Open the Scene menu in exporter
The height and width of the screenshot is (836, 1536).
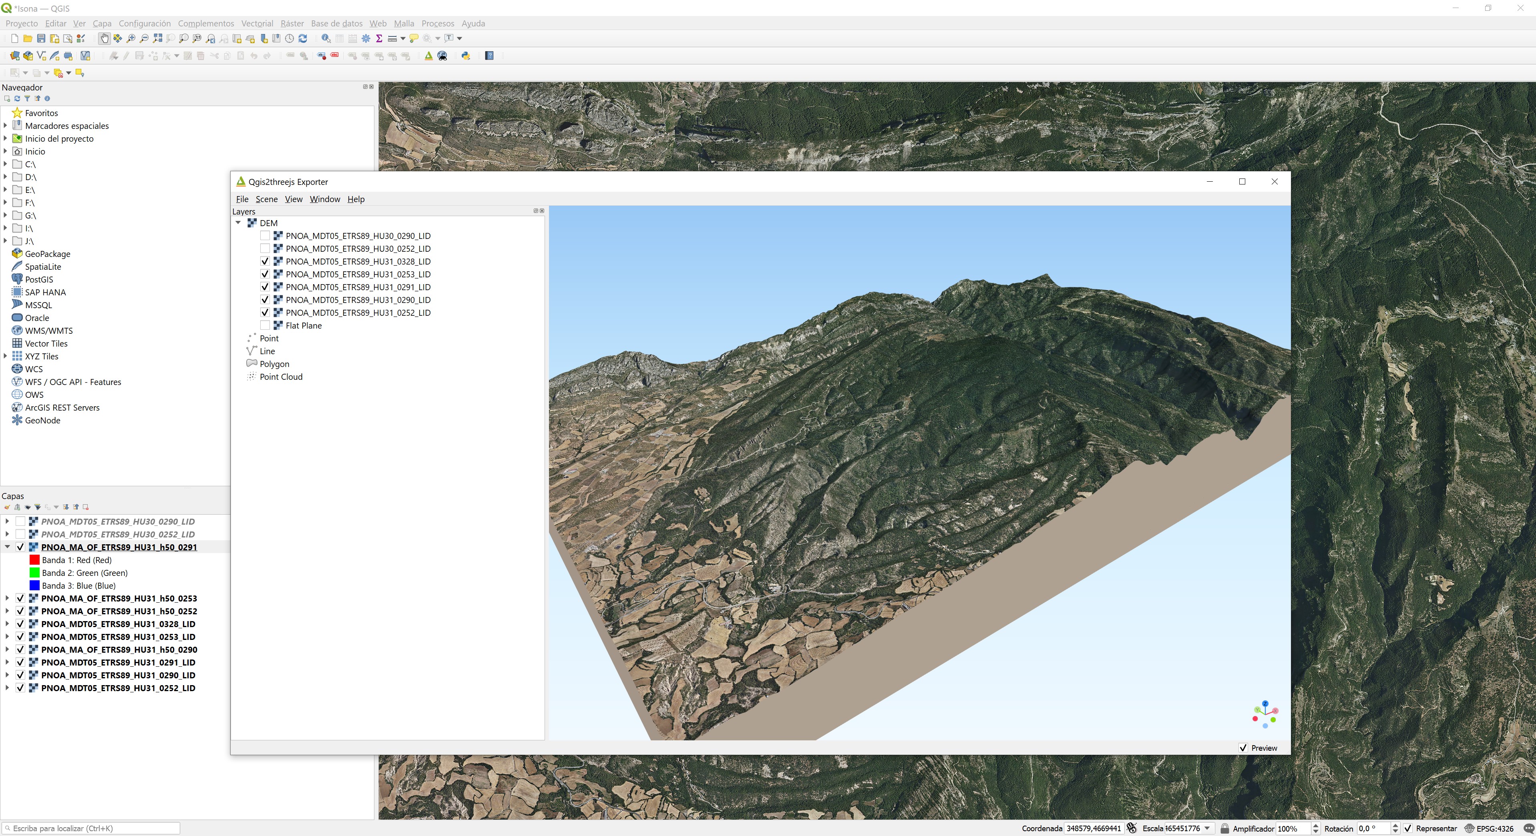point(267,199)
